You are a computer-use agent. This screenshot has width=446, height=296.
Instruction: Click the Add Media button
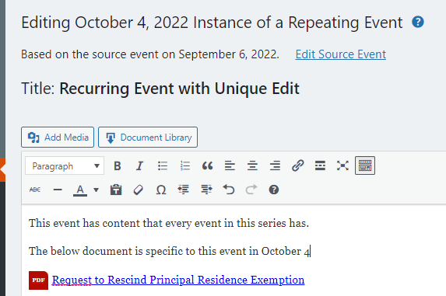58,137
